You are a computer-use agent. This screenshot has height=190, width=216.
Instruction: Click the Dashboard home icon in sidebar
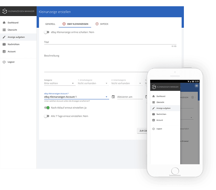[4, 23]
